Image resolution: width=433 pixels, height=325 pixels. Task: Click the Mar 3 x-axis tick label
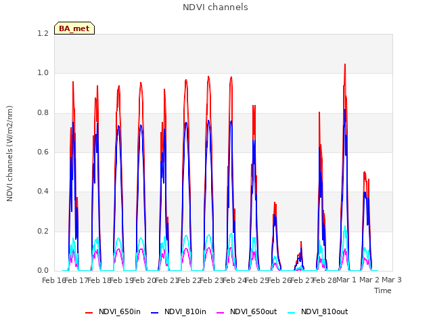point(392,280)
